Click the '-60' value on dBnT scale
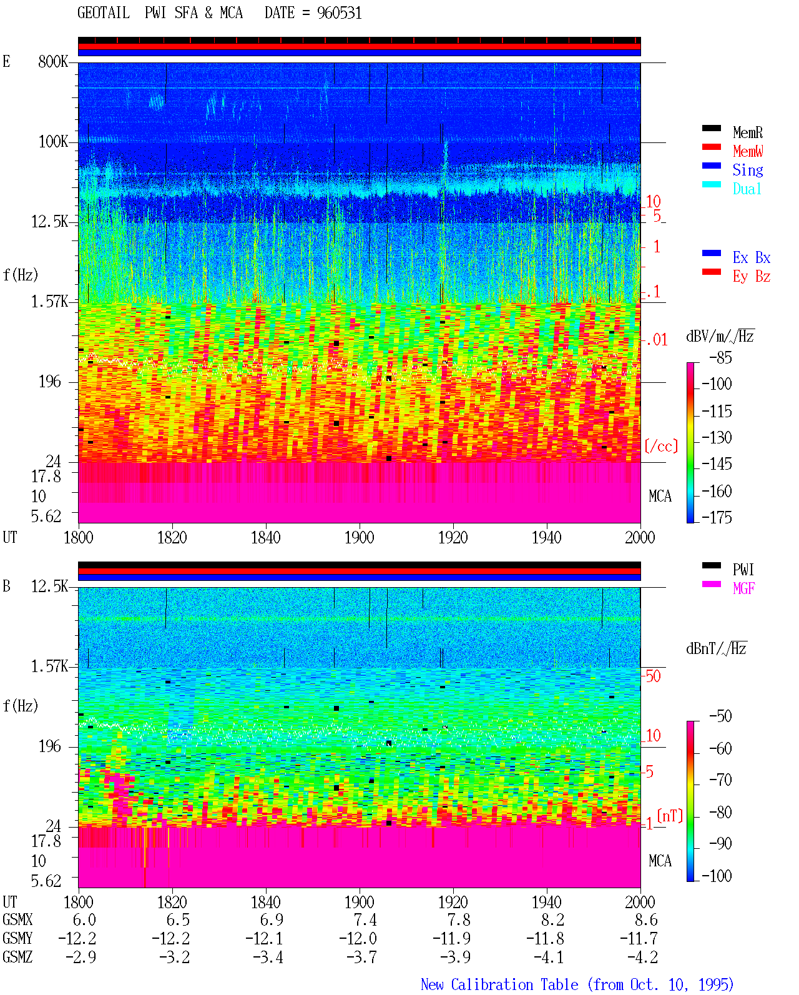 pyautogui.click(x=721, y=748)
